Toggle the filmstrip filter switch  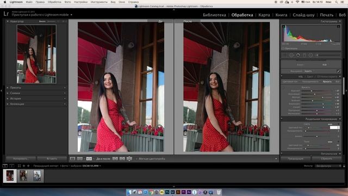point(344,166)
